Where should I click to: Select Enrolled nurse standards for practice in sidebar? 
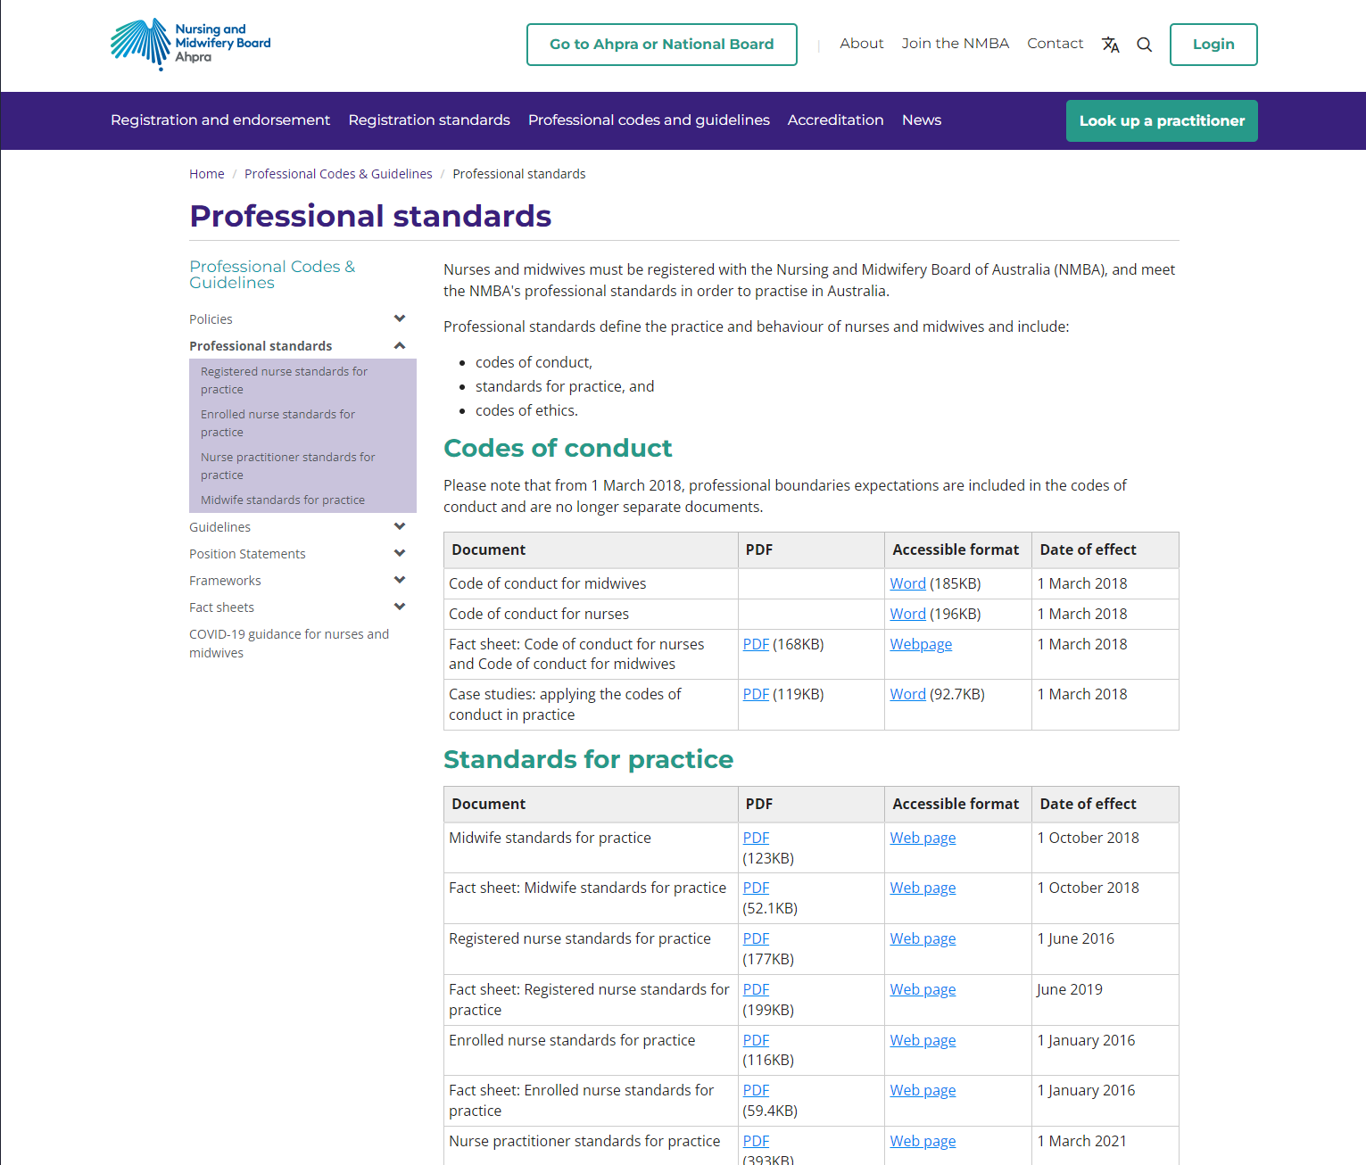(277, 423)
